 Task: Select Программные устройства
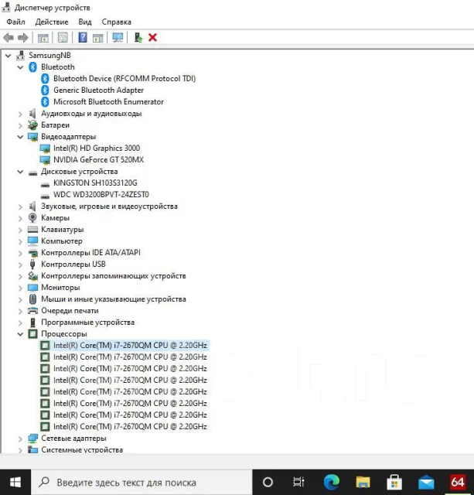tap(87, 323)
